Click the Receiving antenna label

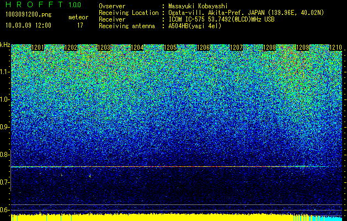pyautogui.click(x=127, y=26)
